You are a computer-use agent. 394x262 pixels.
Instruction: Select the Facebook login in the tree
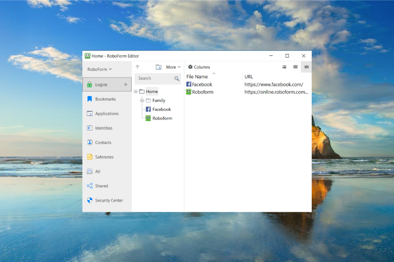coord(162,109)
